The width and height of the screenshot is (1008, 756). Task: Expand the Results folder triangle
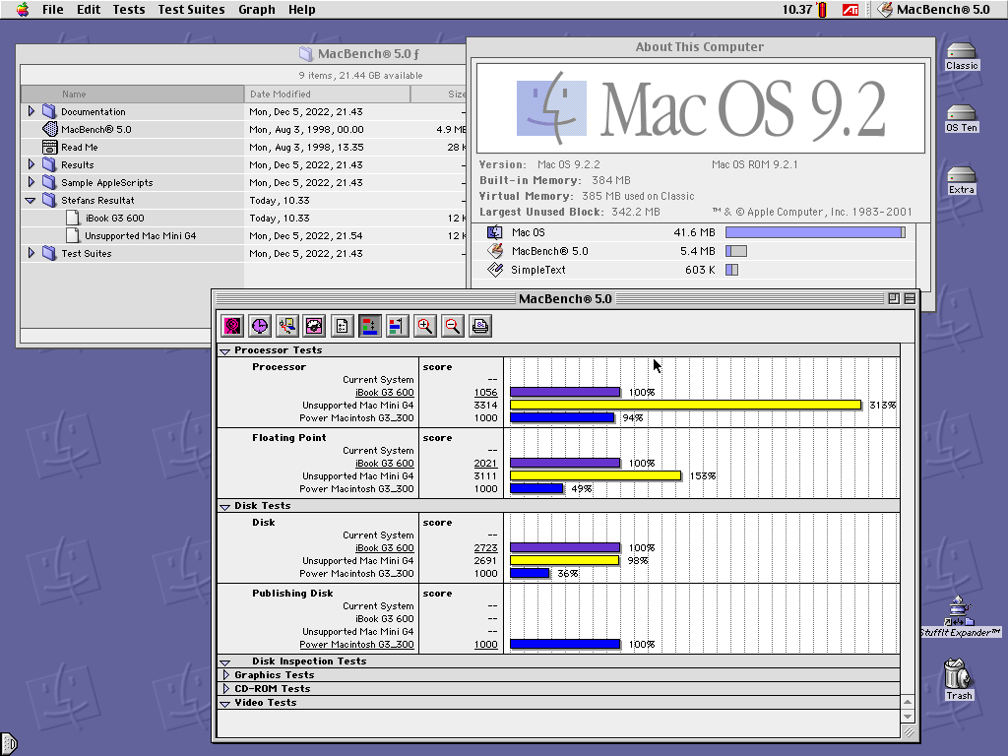pyautogui.click(x=31, y=164)
